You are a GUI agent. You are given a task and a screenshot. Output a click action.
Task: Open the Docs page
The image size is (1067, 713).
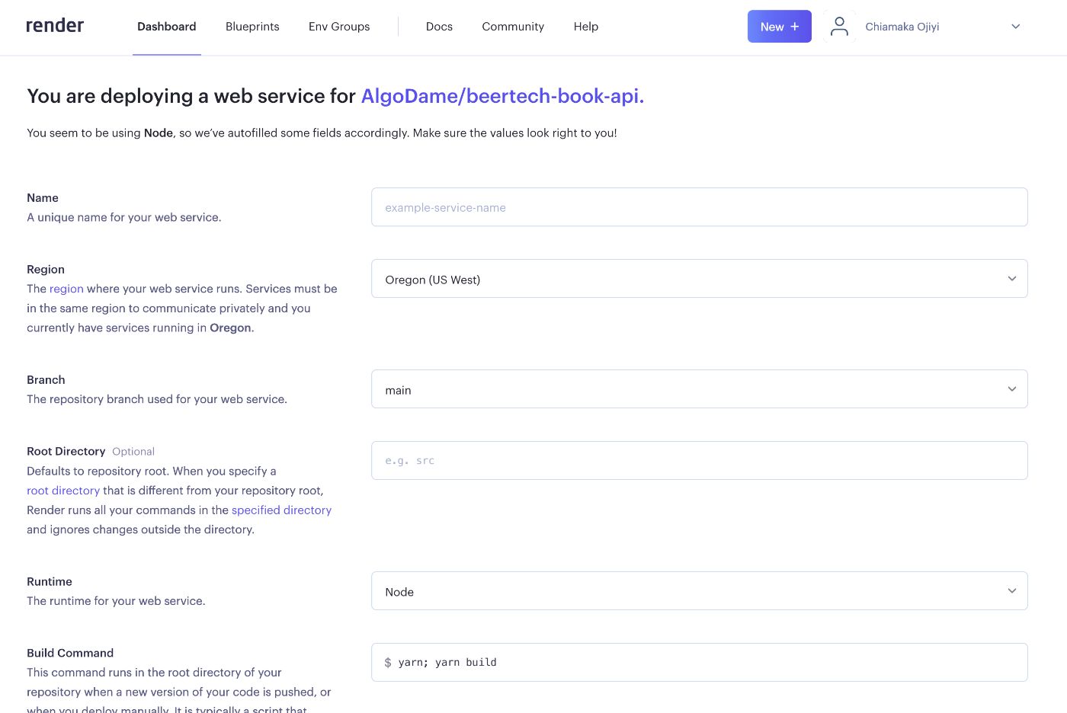coord(439,27)
